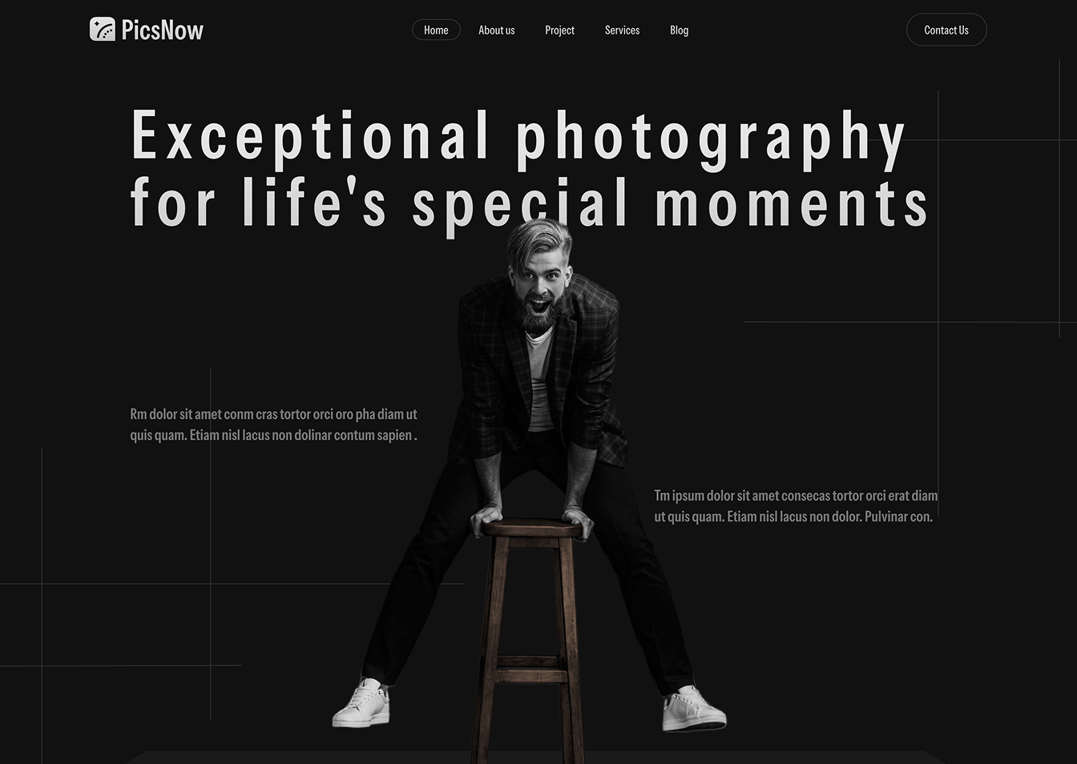This screenshot has width=1077, height=764.
Task: Open the About us page
Action: tap(497, 30)
